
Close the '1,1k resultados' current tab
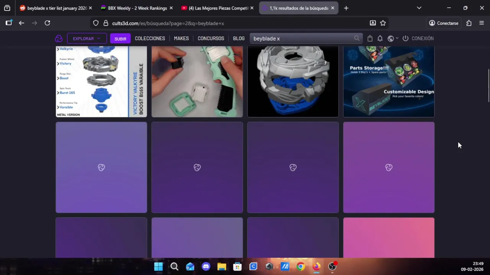click(x=333, y=8)
